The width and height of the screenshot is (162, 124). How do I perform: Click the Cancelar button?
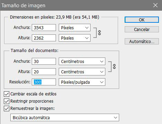(x=142, y=29)
